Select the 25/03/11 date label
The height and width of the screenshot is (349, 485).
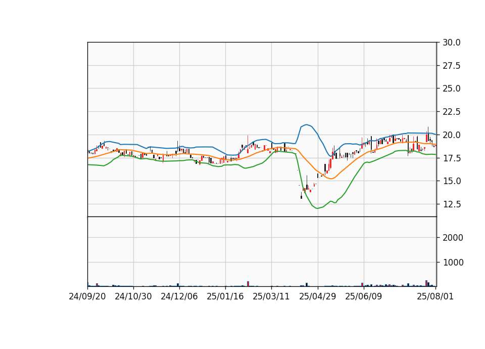point(271,296)
